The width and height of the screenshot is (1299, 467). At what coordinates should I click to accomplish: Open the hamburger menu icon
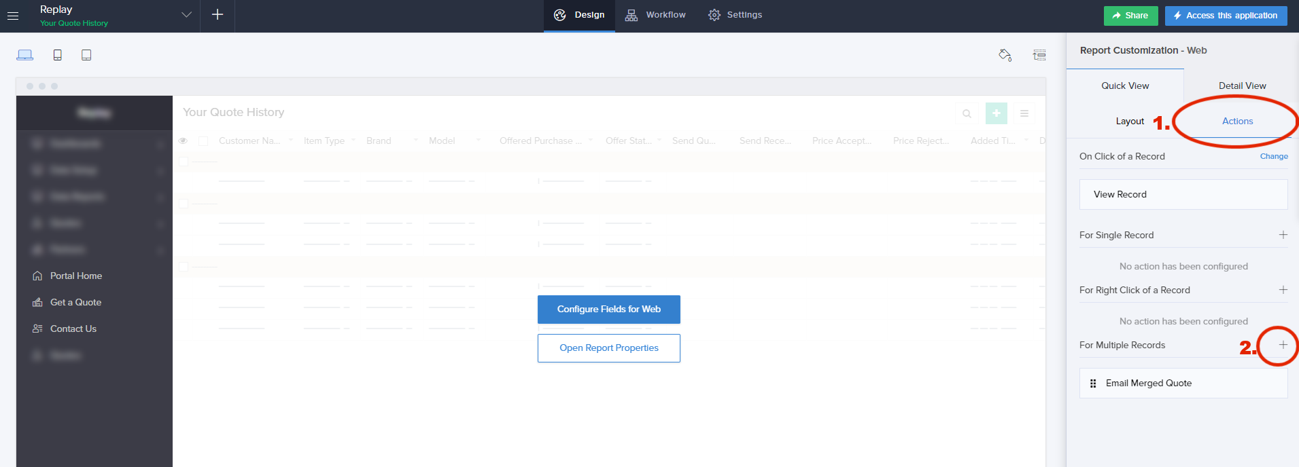[x=13, y=16]
